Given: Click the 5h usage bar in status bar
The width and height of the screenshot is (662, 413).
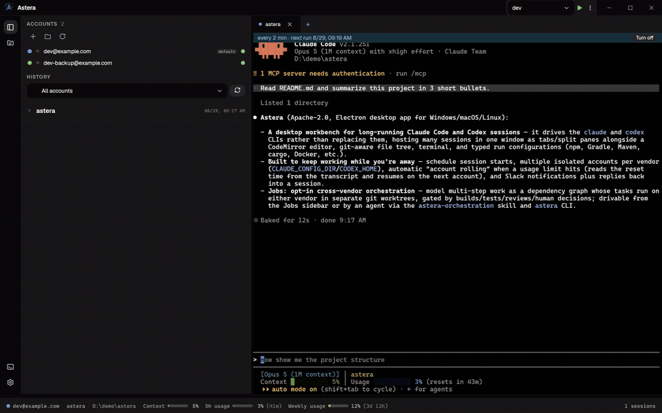Looking at the screenshot, I should point(243,406).
